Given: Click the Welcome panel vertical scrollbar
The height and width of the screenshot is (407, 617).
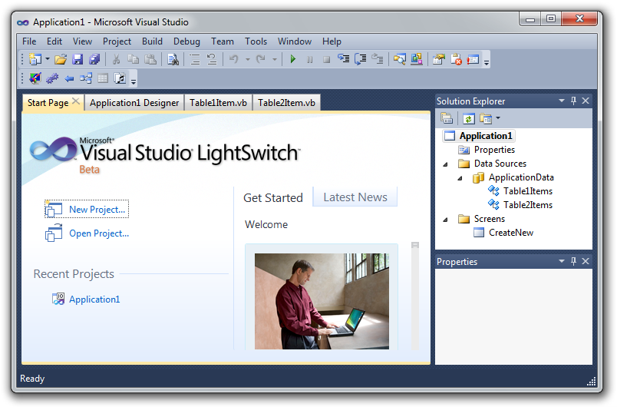Looking at the screenshot, I should pyautogui.click(x=415, y=295).
